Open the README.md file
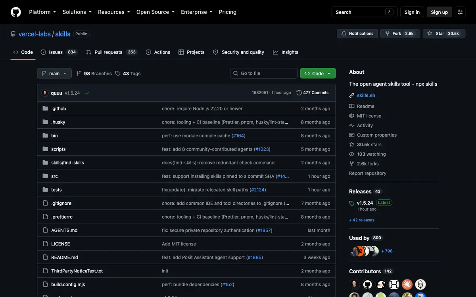476x297 pixels. tap(65, 257)
